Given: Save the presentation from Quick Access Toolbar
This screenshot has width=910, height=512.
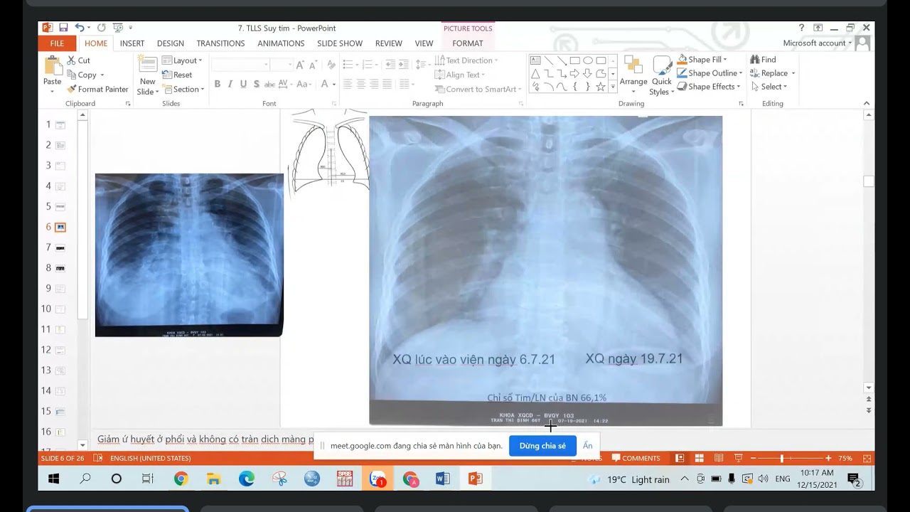Looking at the screenshot, I should [x=63, y=28].
